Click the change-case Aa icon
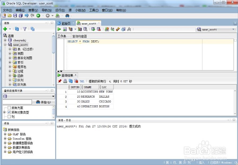238x165 pixels. click(x=112, y=29)
